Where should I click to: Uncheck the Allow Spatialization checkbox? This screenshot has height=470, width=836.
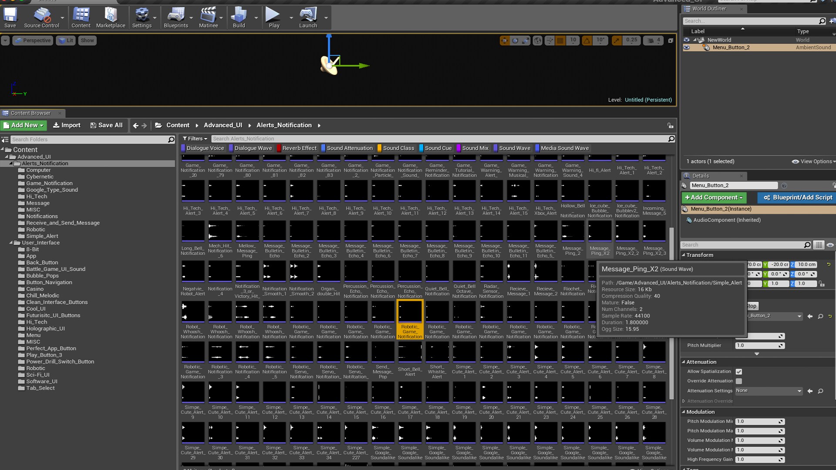[739, 372]
